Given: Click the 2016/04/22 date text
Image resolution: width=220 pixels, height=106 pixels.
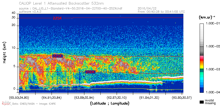Looking at the screenshot, I should [x=147, y=9].
